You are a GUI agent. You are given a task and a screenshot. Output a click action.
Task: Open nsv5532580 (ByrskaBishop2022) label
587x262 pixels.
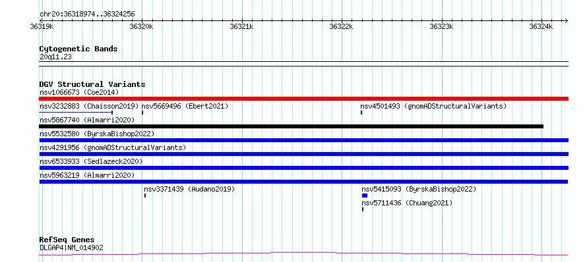pyautogui.click(x=97, y=134)
